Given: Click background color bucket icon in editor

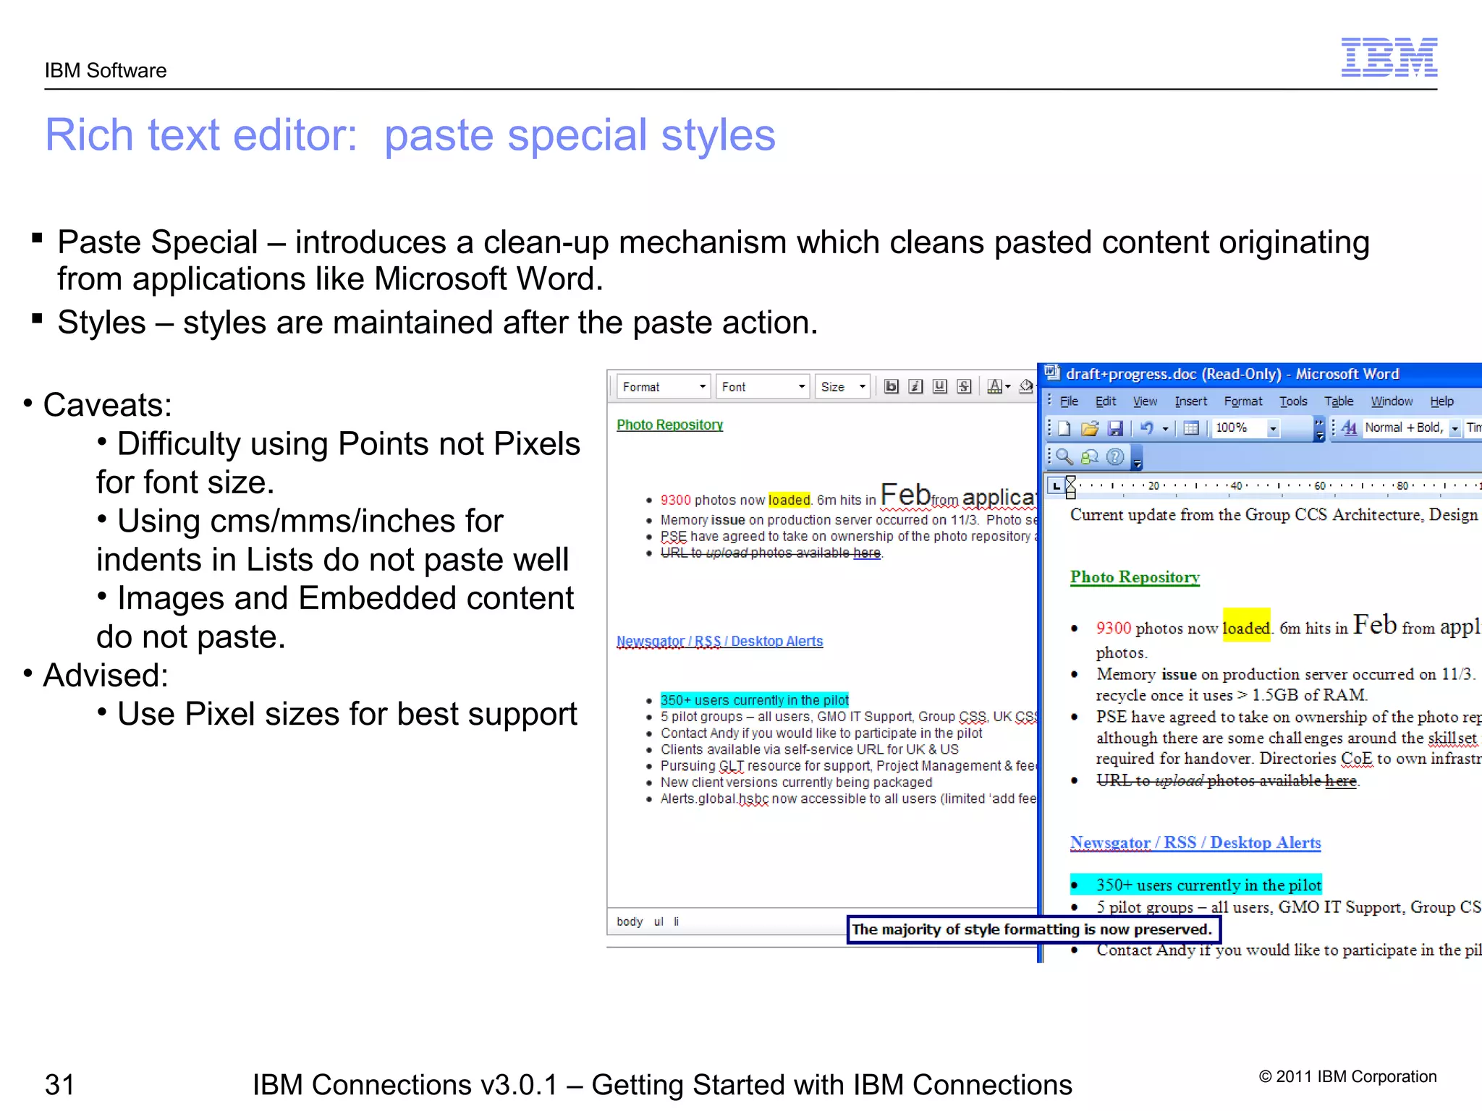Looking at the screenshot, I should (1027, 386).
